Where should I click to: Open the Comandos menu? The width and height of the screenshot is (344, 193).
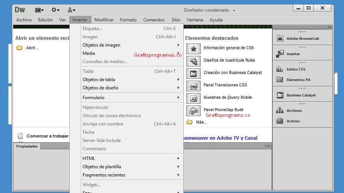click(x=154, y=20)
